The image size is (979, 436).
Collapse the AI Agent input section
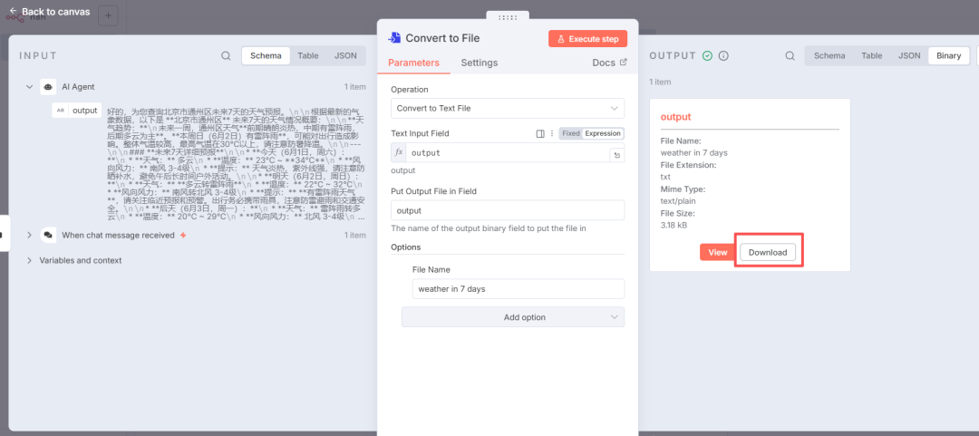[29, 87]
